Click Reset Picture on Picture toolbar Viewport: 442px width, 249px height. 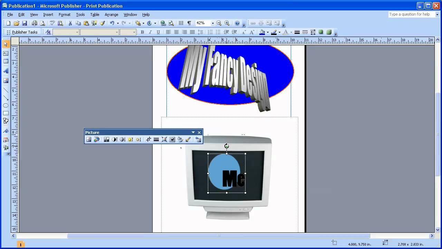click(x=198, y=139)
